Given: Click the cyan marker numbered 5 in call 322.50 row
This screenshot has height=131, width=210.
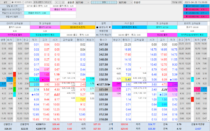Looking at the screenshot, I should click(15, 94).
